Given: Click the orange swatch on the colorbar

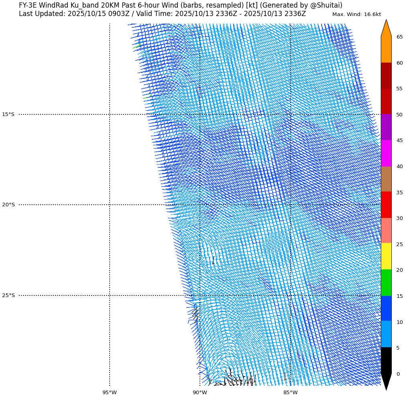Looking at the screenshot, I should pos(386,49).
